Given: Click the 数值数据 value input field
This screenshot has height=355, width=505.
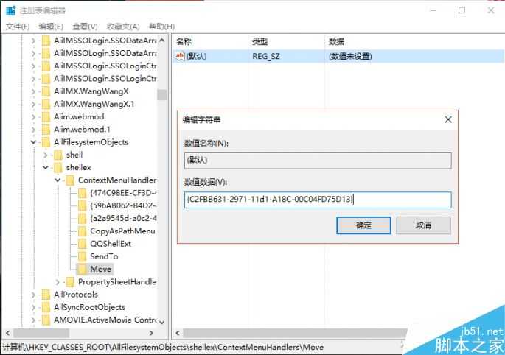Looking at the screenshot, I should pyautogui.click(x=317, y=200).
